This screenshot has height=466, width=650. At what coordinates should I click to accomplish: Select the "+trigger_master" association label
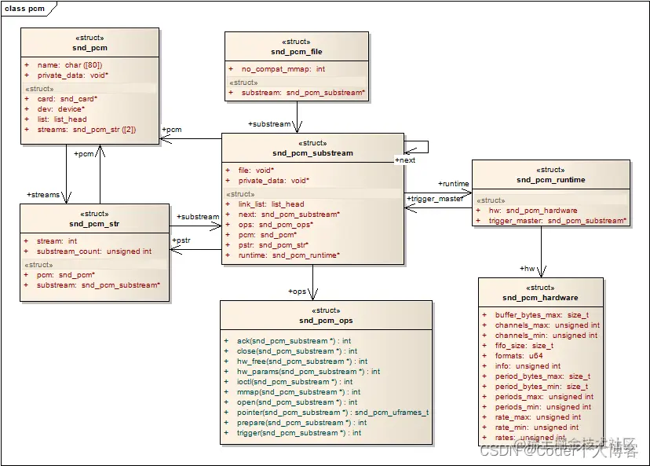click(435, 199)
